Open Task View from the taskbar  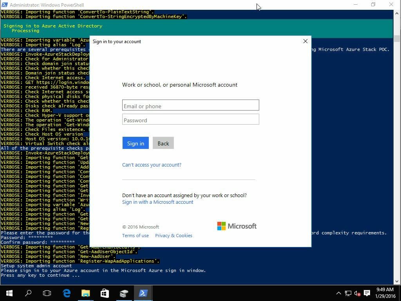click(47, 293)
